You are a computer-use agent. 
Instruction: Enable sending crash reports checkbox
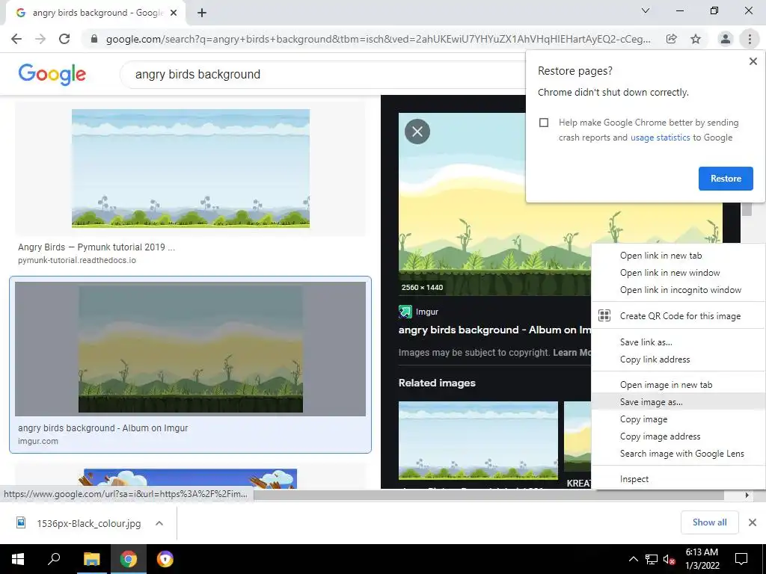click(x=544, y=123)
